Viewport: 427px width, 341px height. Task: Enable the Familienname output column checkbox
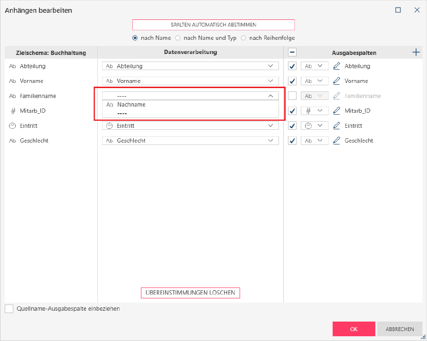coord(292,96)
